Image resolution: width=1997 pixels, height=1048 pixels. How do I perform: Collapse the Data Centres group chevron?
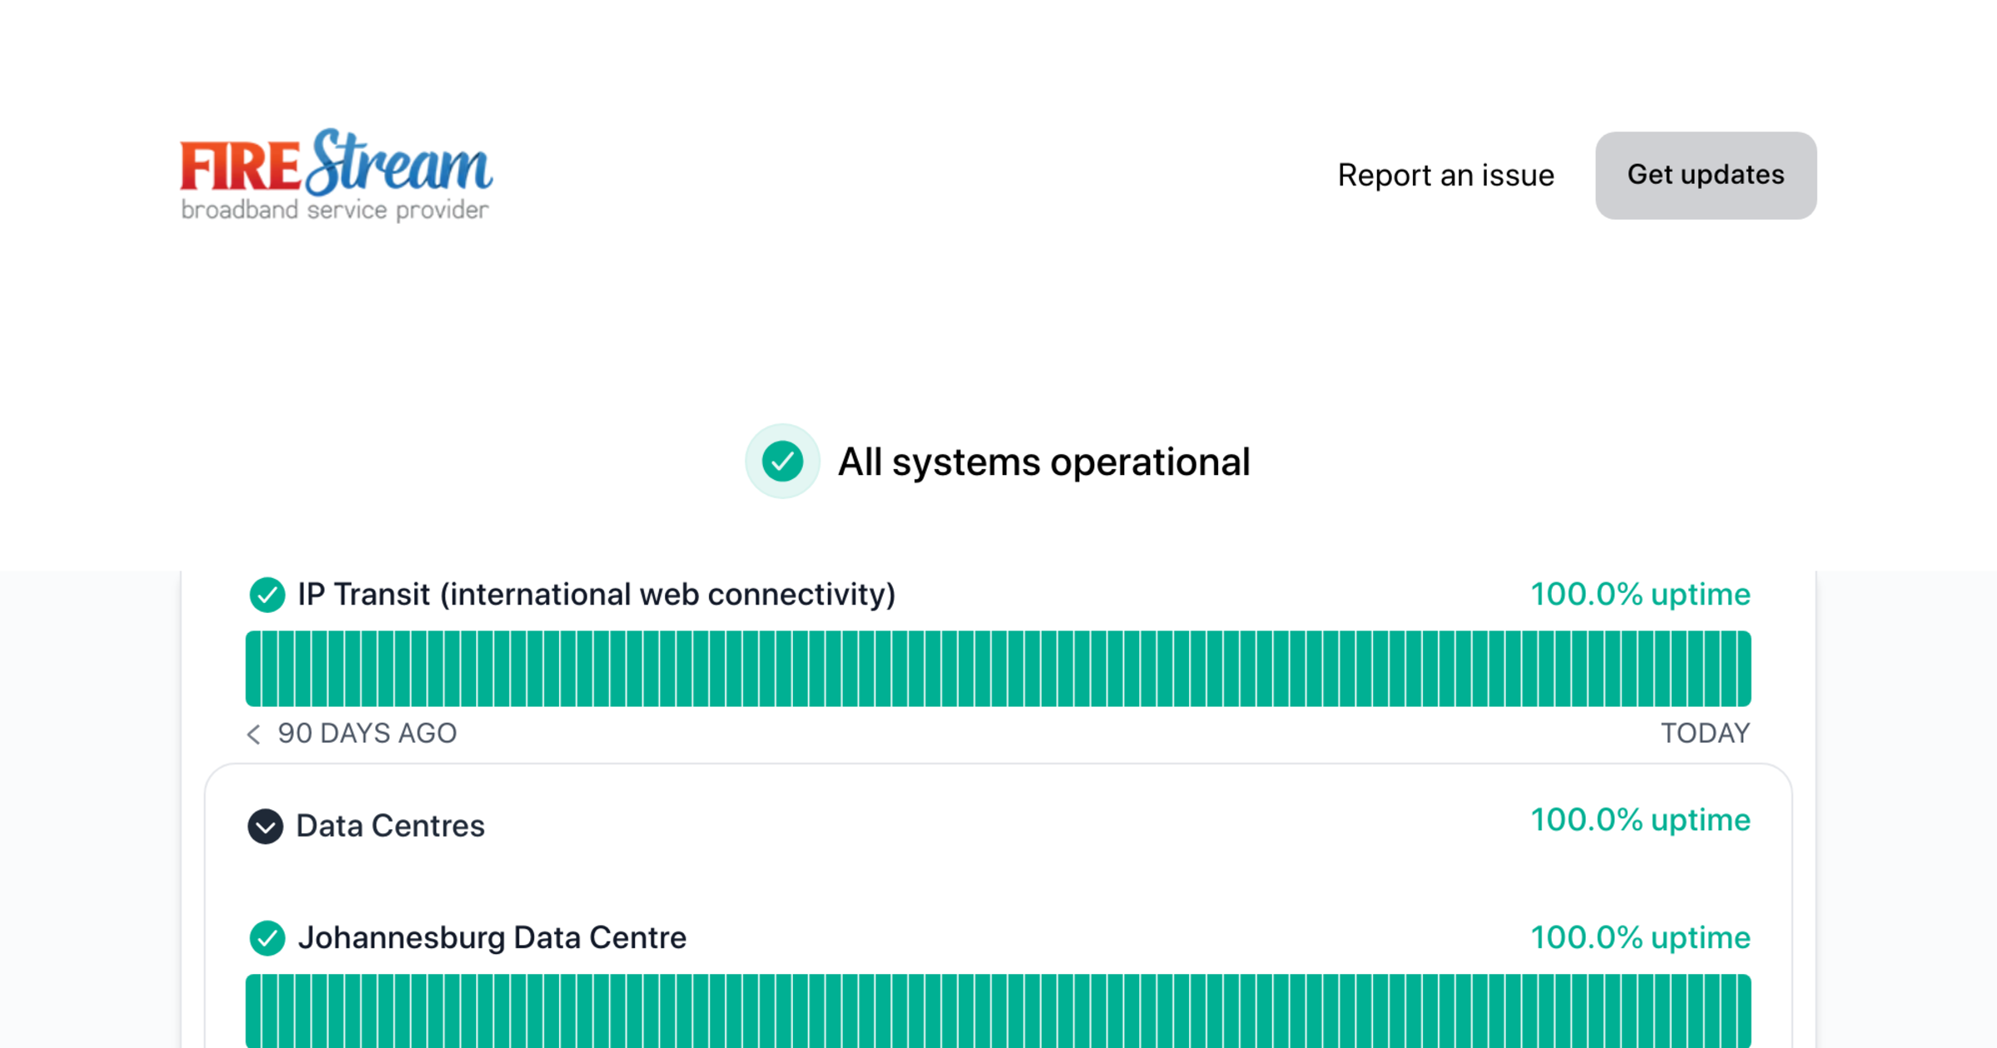click(265, 826)
